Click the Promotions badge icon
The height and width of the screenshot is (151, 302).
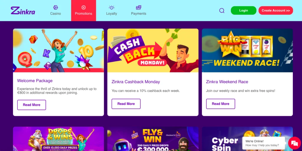83,7
